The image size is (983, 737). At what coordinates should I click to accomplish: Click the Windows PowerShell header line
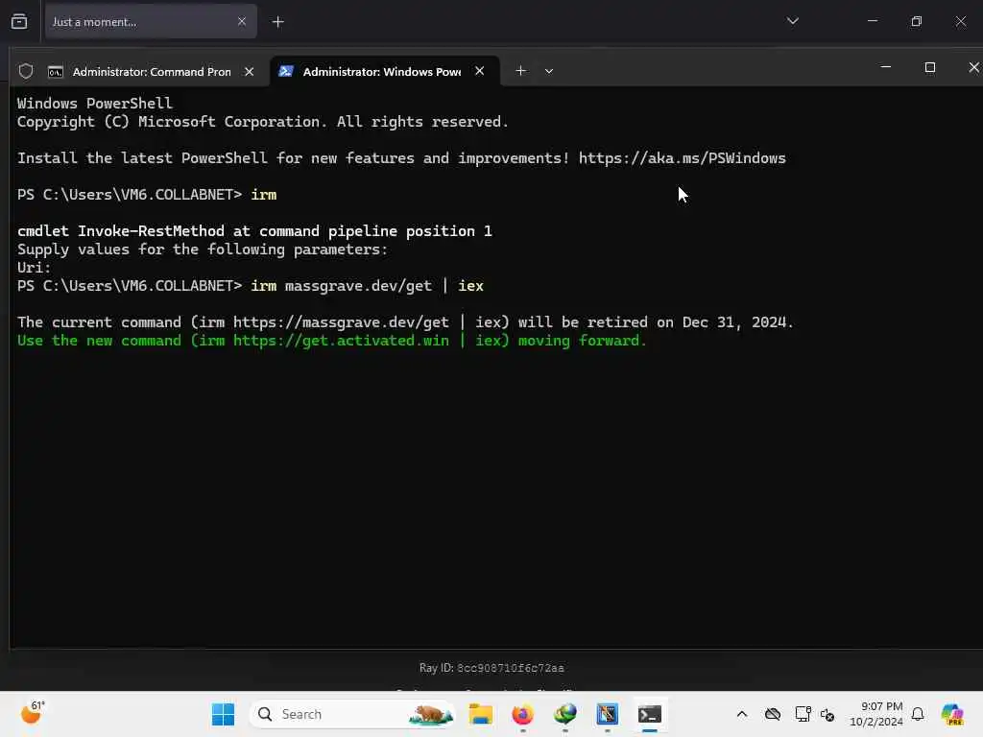pyautogui.click(x=95, y=104)
